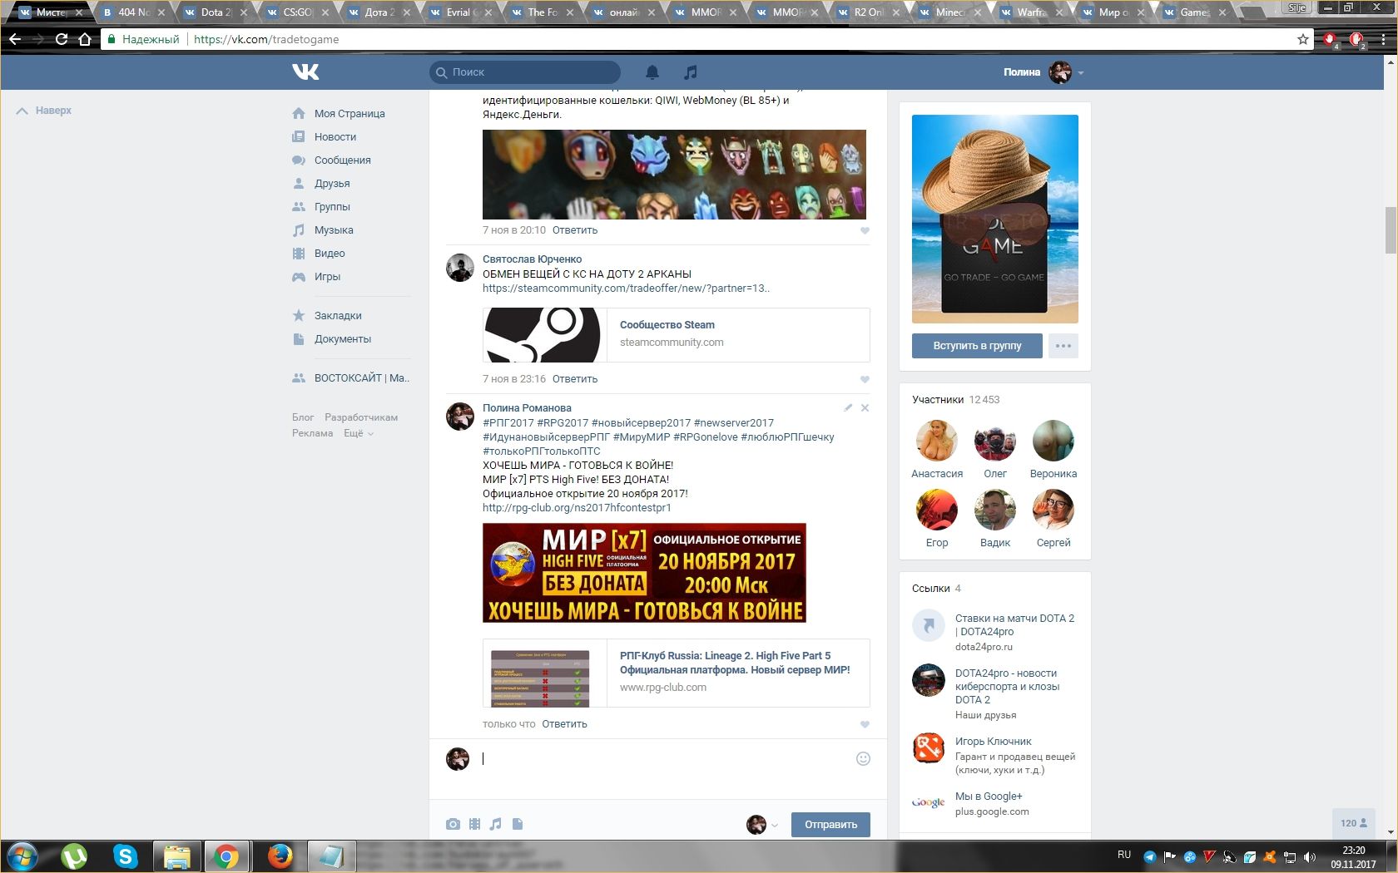The width and height of the screenshot is (1398, 873).
Task: Switch to the Warfra browser tab
Action: pos(1030,12)
